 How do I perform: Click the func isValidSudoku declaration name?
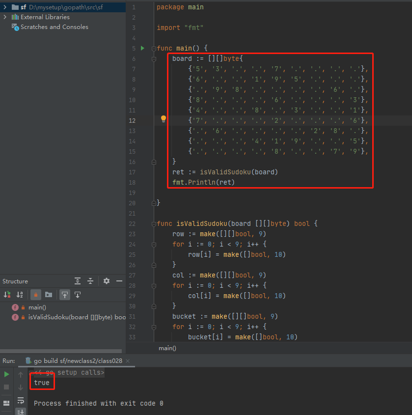tap(202, 223)
